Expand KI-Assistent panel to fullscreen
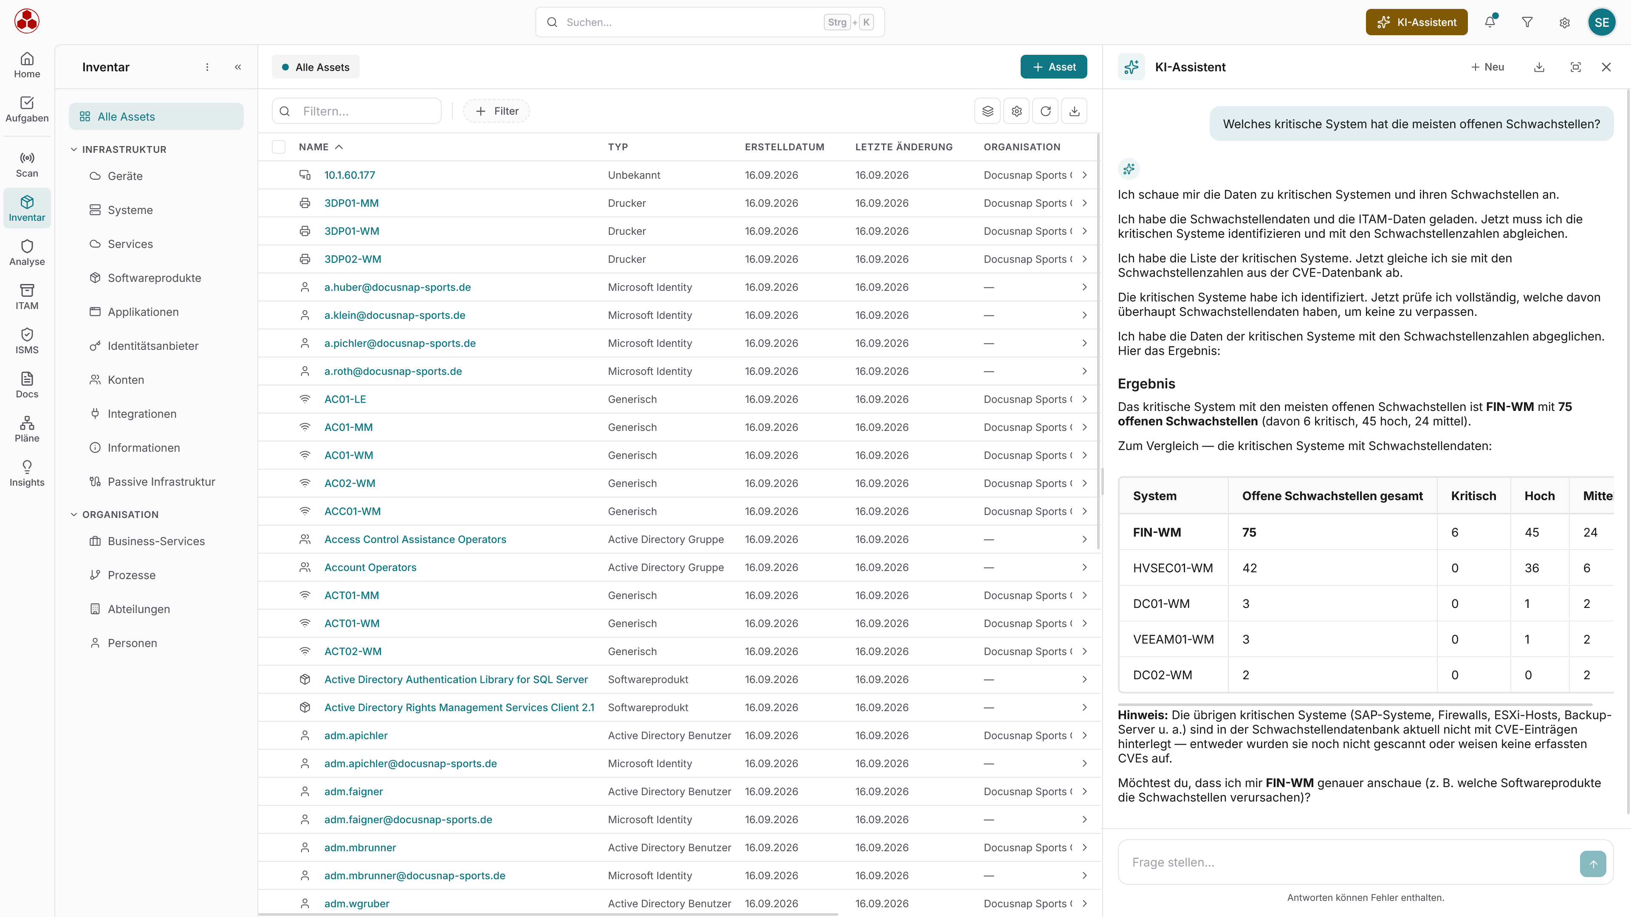 click(1576, 67)
